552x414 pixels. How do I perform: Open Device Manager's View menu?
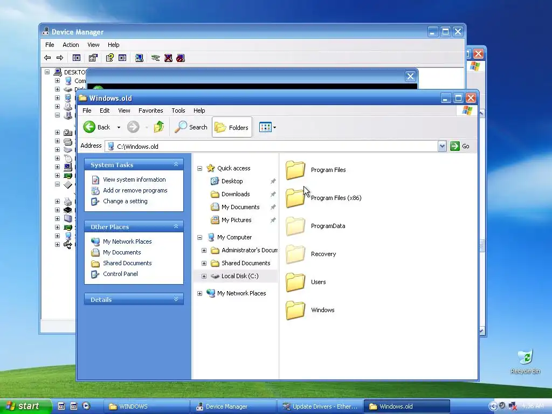pos(93,45)
